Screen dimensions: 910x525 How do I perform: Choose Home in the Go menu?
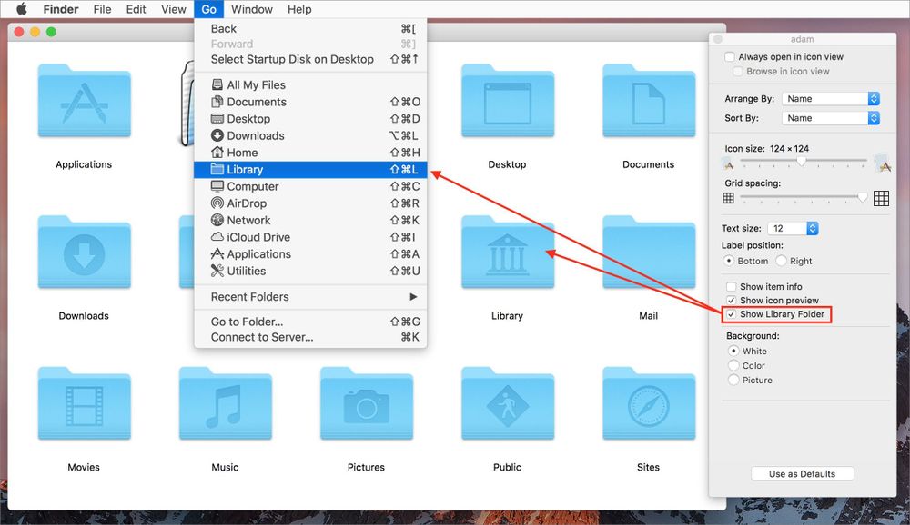pos(310,153)
